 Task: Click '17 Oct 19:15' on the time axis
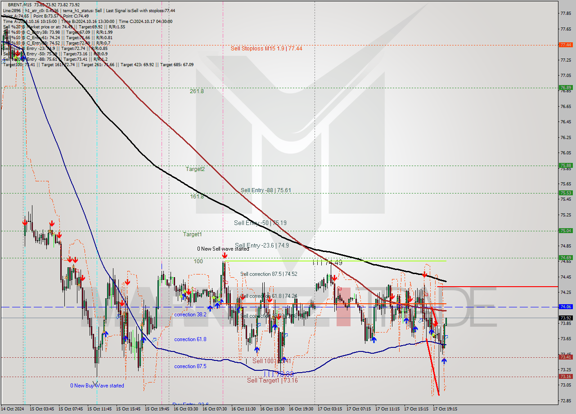tap(445, 409)
